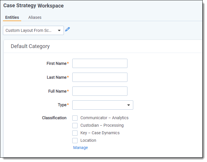The image size is (207, 162).
Task: Check the Custodian – Processing box
Action: pos(75,126)
